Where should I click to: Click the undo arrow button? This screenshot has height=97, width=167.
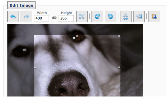(13, 16)
